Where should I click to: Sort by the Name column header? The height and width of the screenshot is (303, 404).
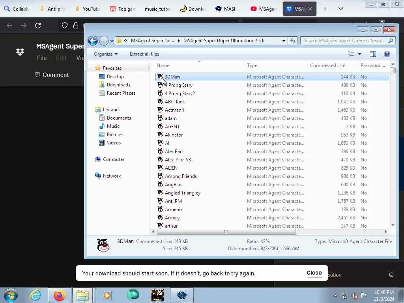(x=200, y=65)
